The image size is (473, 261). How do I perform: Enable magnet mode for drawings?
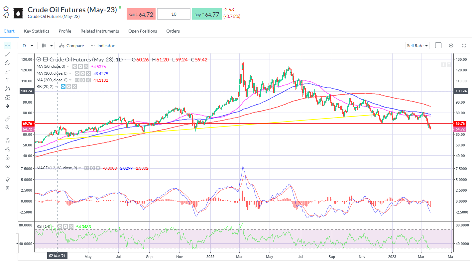(7, 140)
